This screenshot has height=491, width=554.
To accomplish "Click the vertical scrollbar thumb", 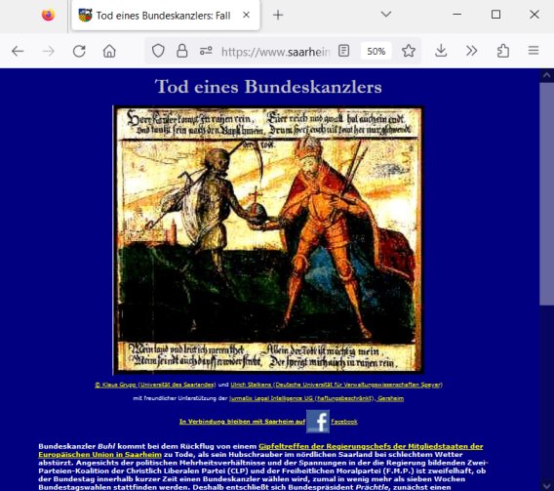I will 546,193.
